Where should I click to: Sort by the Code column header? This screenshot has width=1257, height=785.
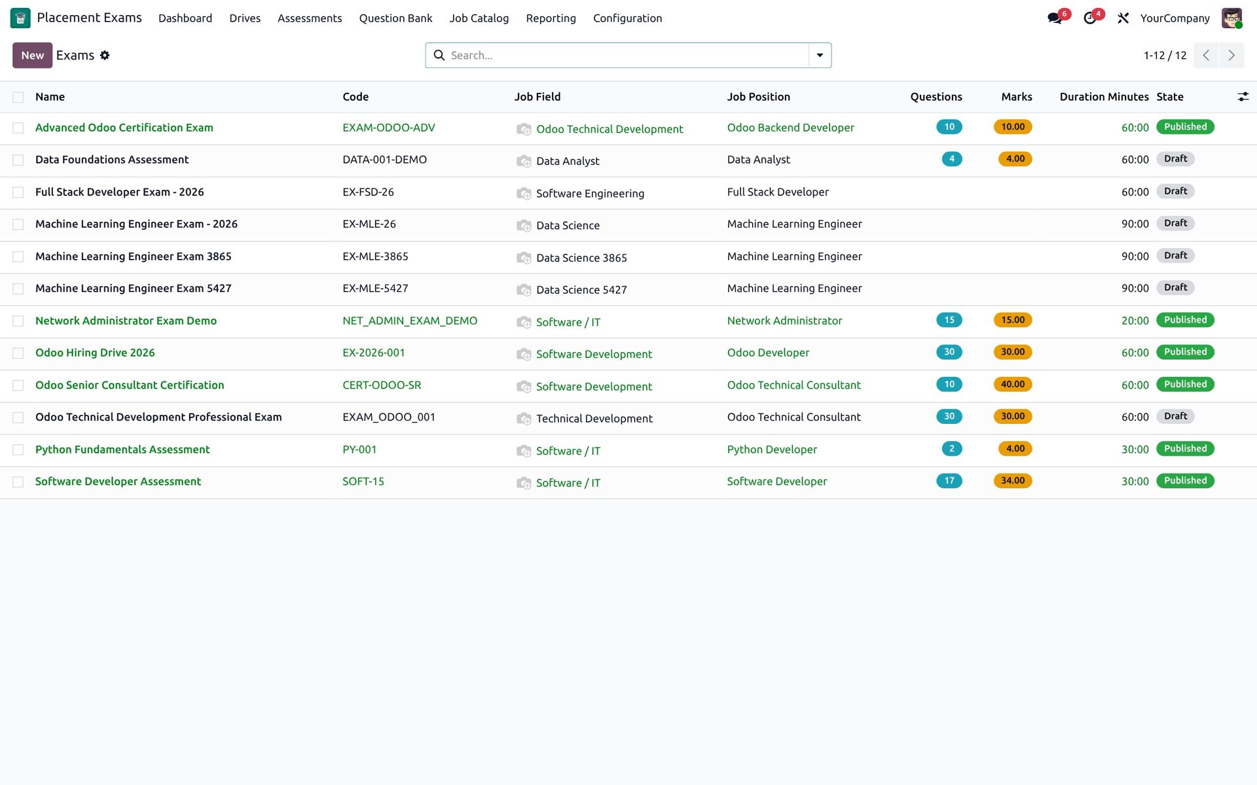pyautogui.click(x=355, y=97)
